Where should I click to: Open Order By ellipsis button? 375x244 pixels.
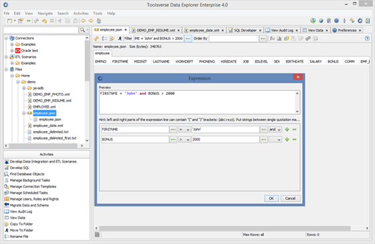[263, 39]
